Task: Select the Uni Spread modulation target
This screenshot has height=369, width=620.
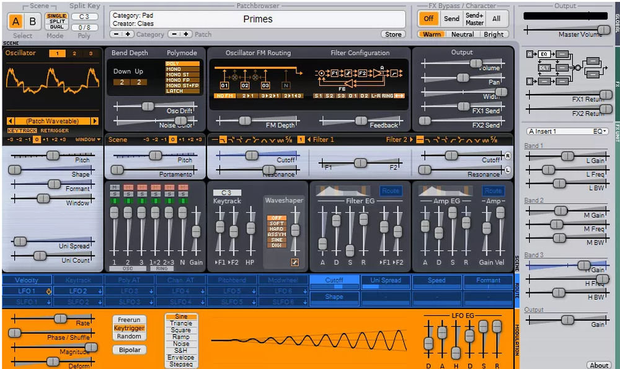Action: (x=386, y=282)
